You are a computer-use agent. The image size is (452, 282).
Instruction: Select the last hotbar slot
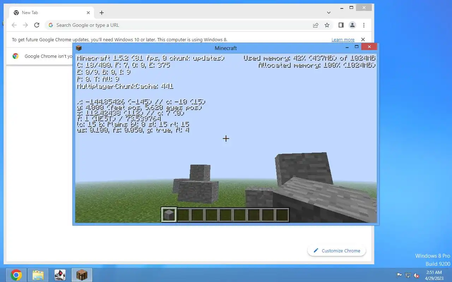tap(282, 215)
